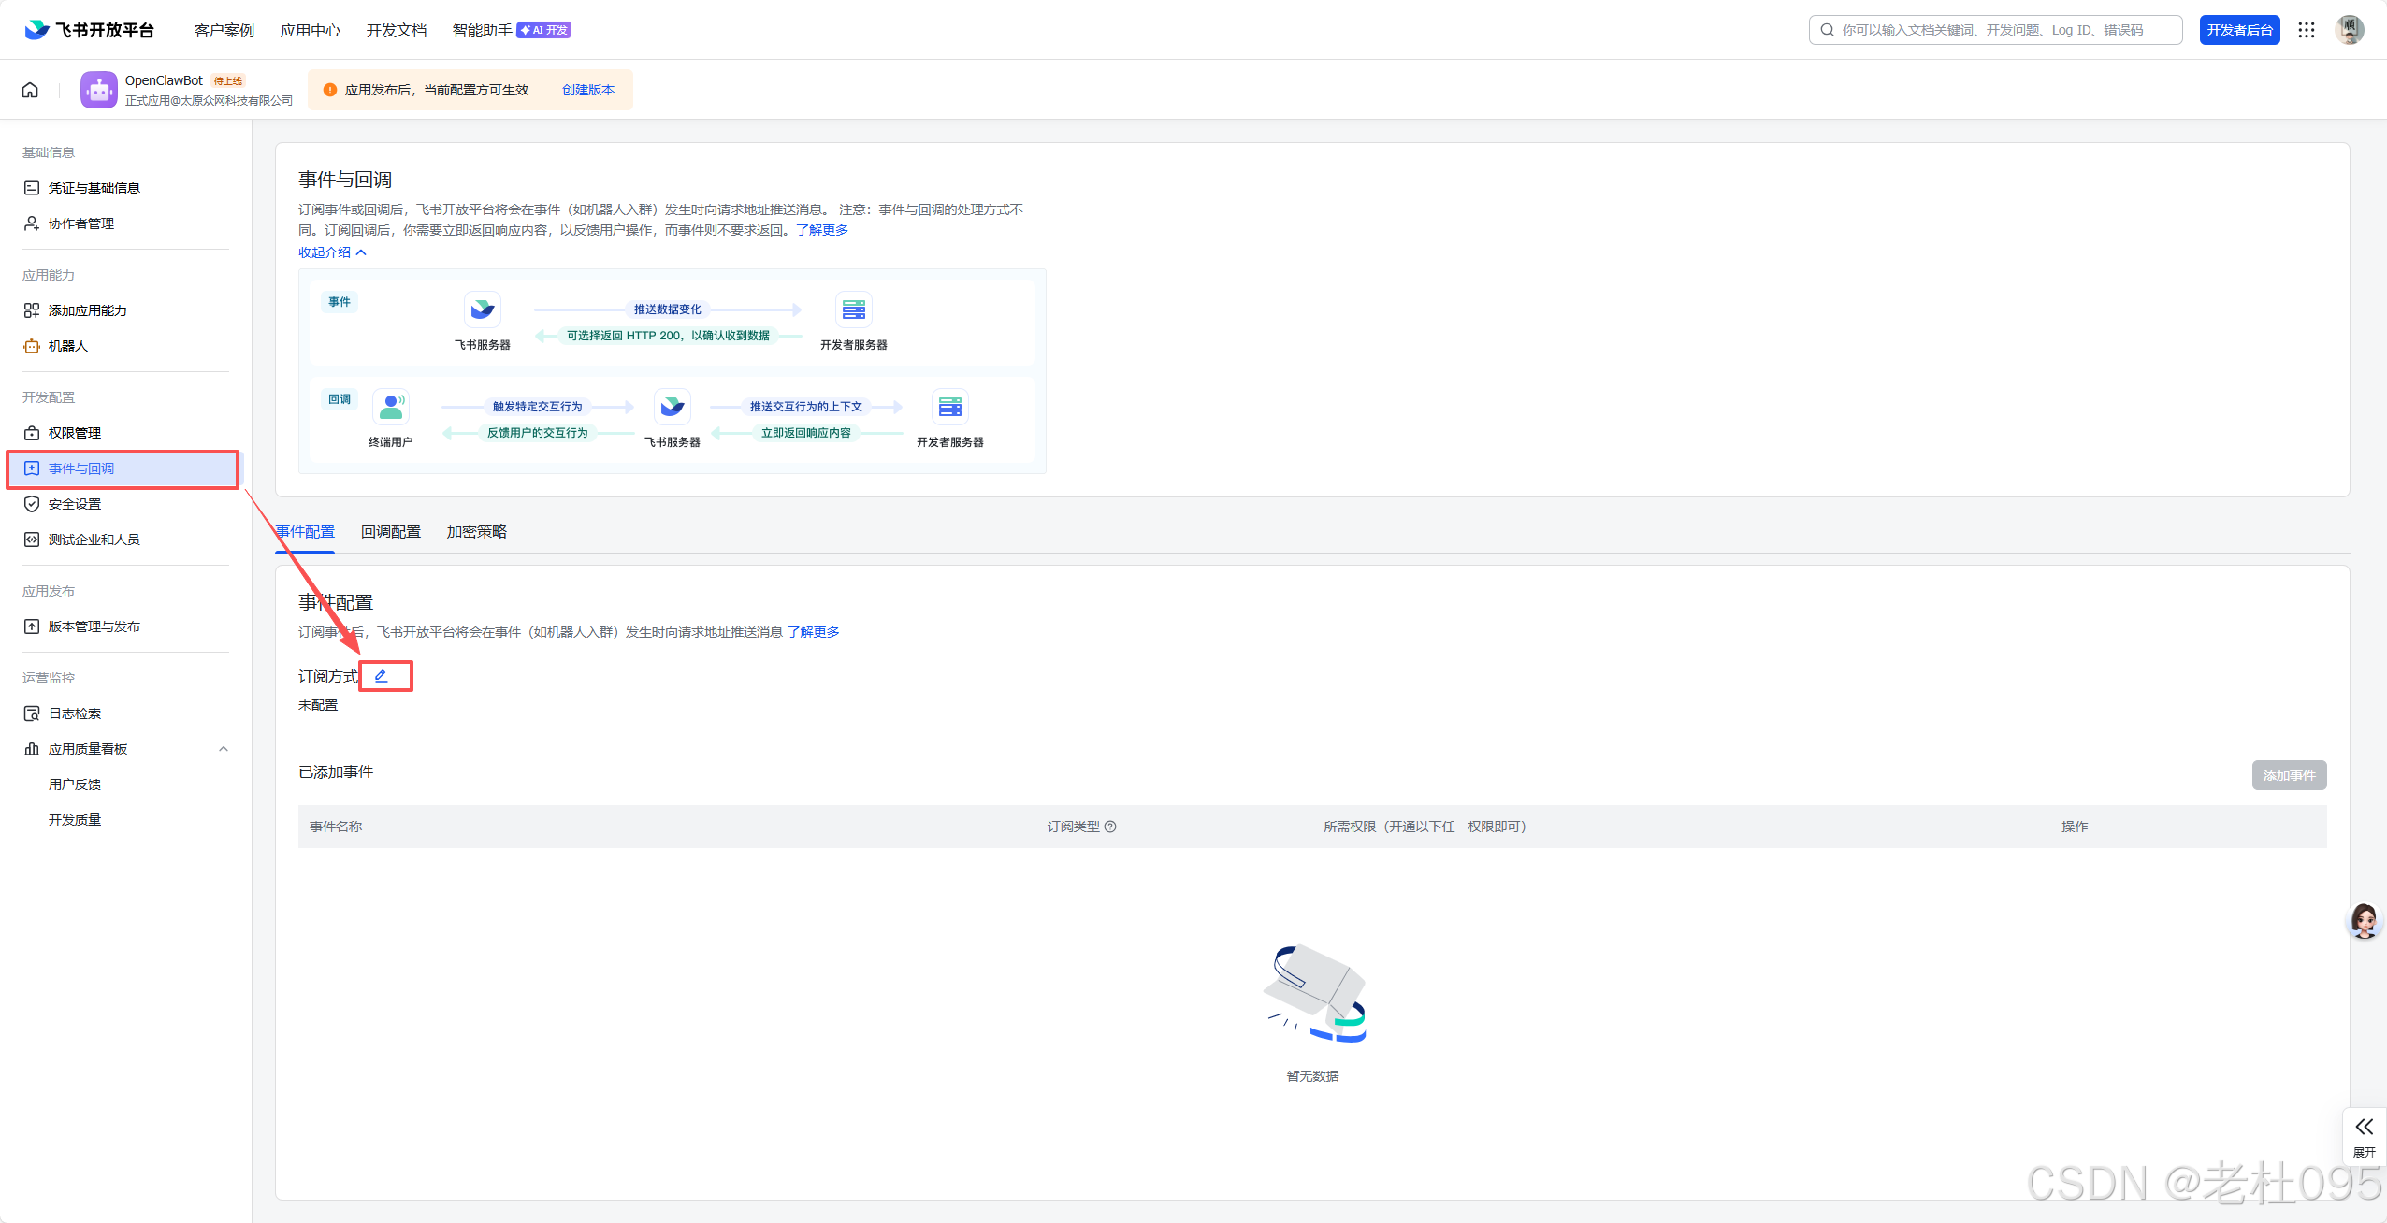The height and width of the screenshot is (1223, 2387).
Task: Click the OpenClawBot purple robot app icon
Action: 98,90
